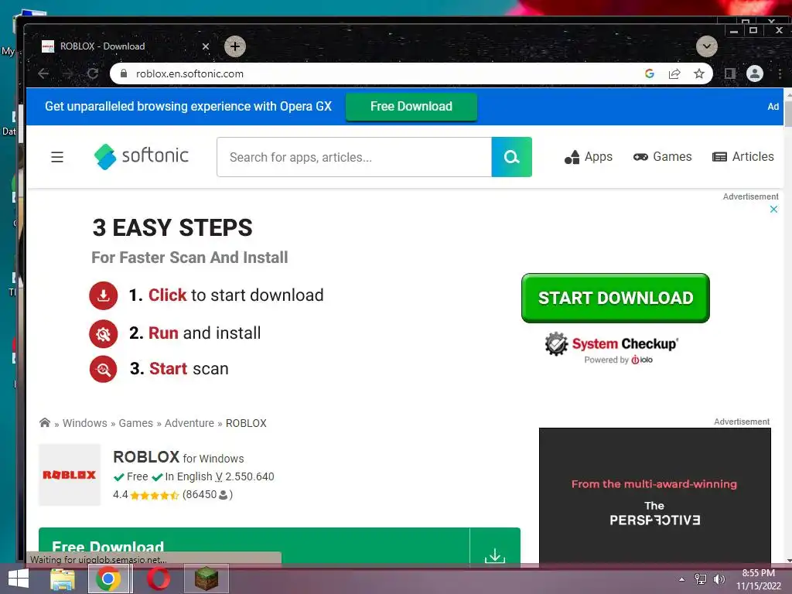Open File Explorer from the taskbar
Viewport: 792px width, 594px height.
[63, 579]
